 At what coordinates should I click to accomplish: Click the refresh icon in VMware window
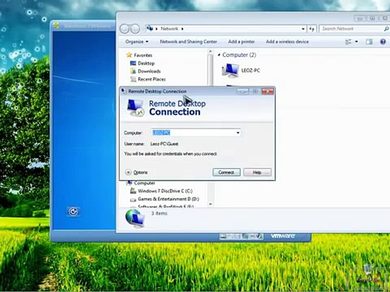[x=73, y=212]
